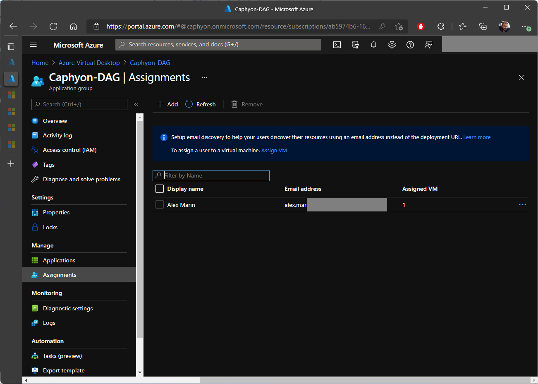Open browser Collections icon
538x384 pixels.
click(x=483, y=26)
